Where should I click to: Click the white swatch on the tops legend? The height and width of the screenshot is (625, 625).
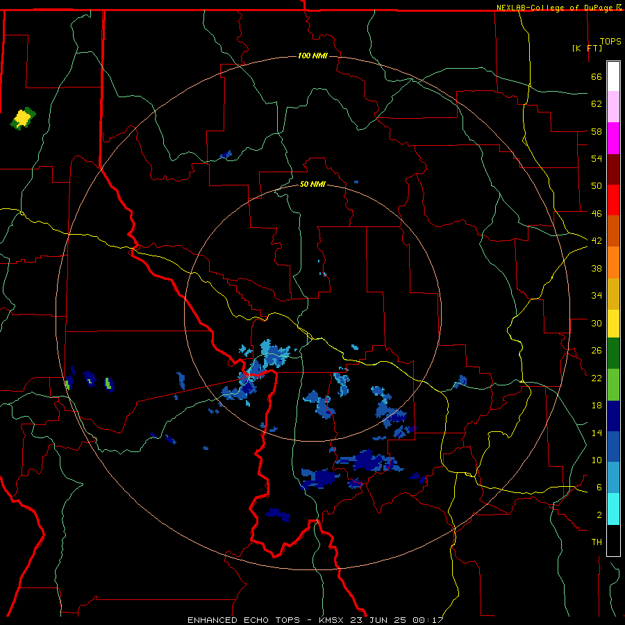point(613,76)
